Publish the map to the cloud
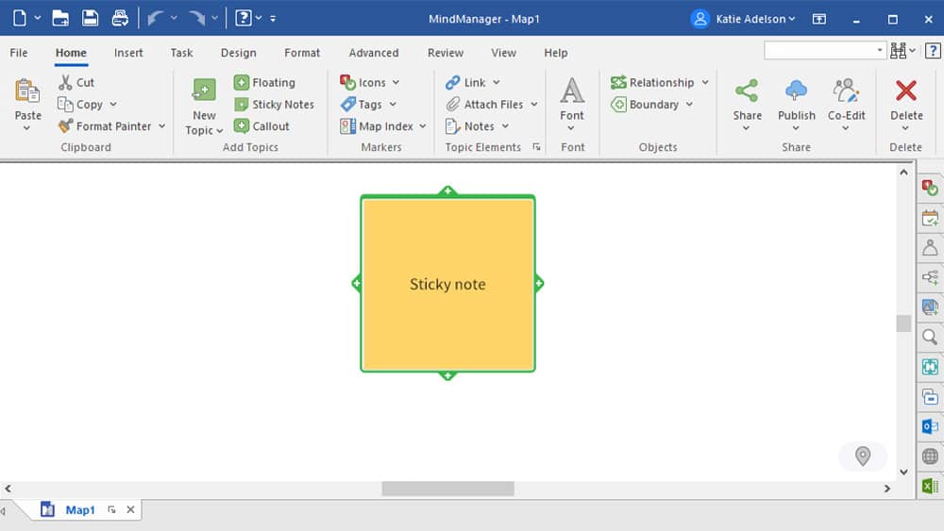Screen dimensions: 944x531 [797, 100]
